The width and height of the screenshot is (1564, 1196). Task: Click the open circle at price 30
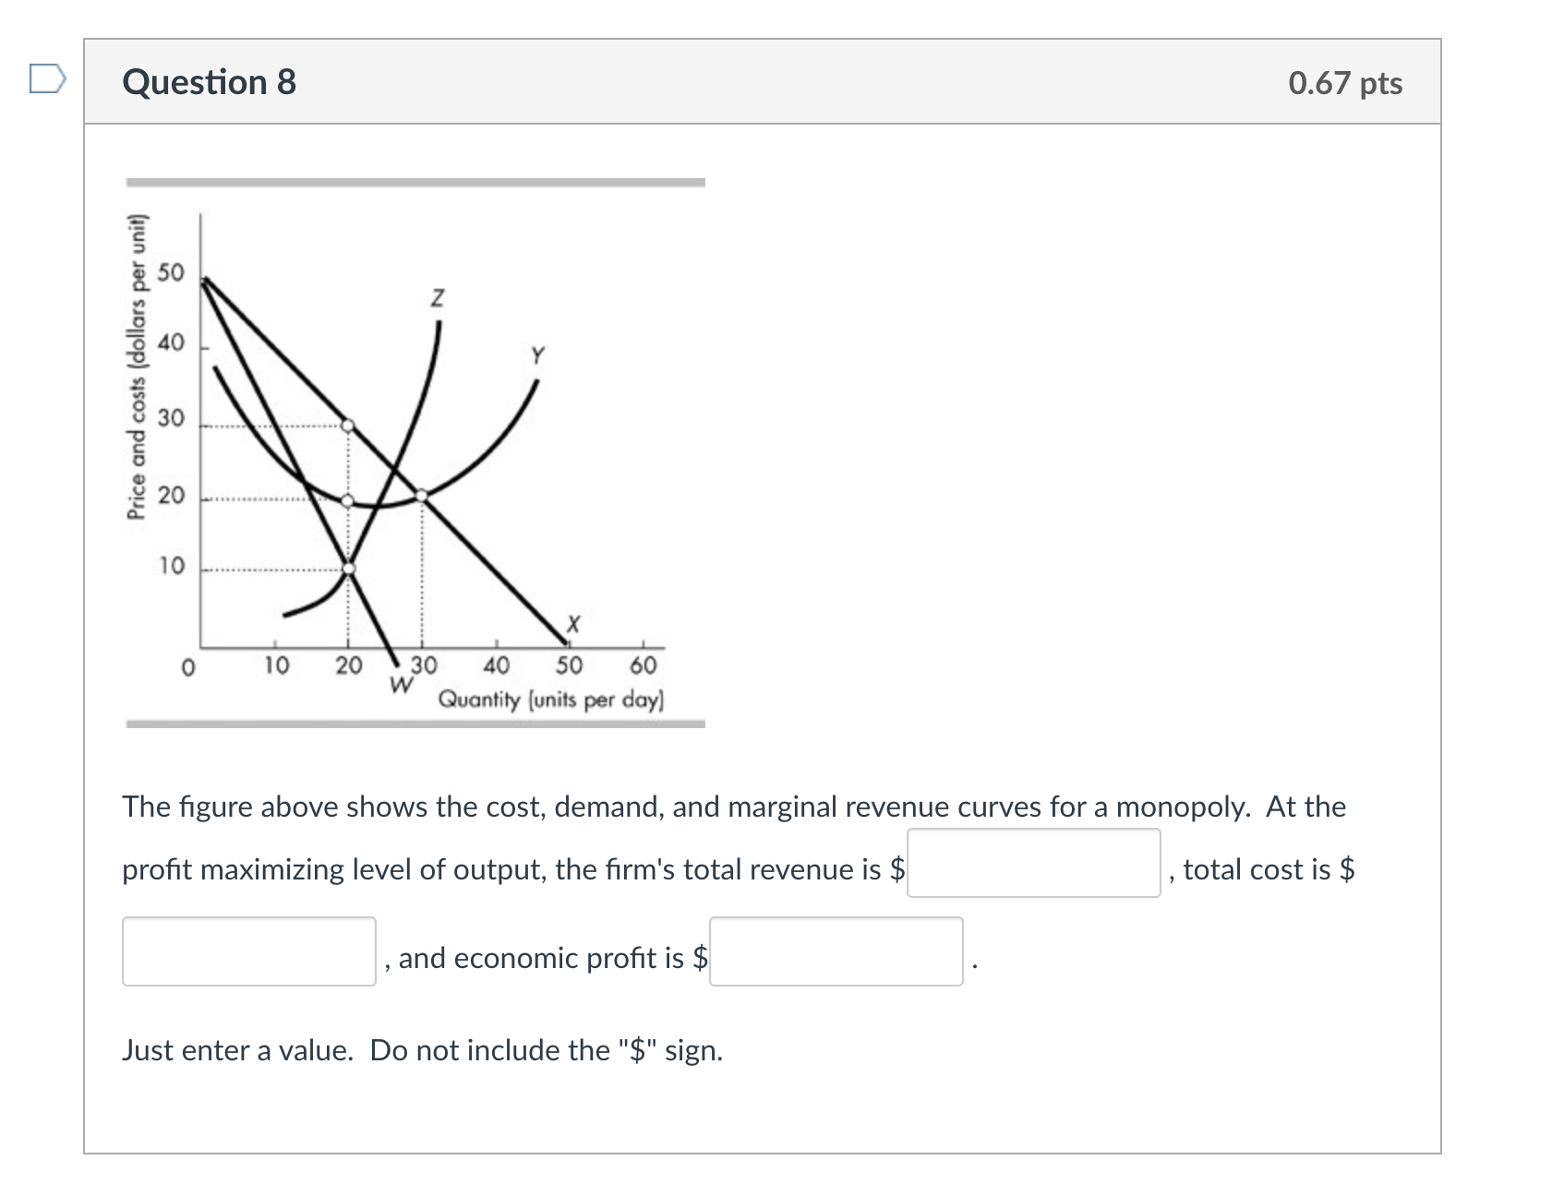pyautogui.click(x=349, y=426)
